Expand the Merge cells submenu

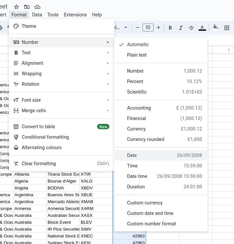click(x=62, y=111)
